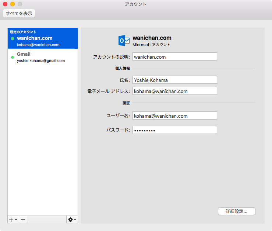Viewport: 272px width, 231px height.
Task: Click yoshie.kohama@gmail.com address text
Action: click(x=41, y=61)
